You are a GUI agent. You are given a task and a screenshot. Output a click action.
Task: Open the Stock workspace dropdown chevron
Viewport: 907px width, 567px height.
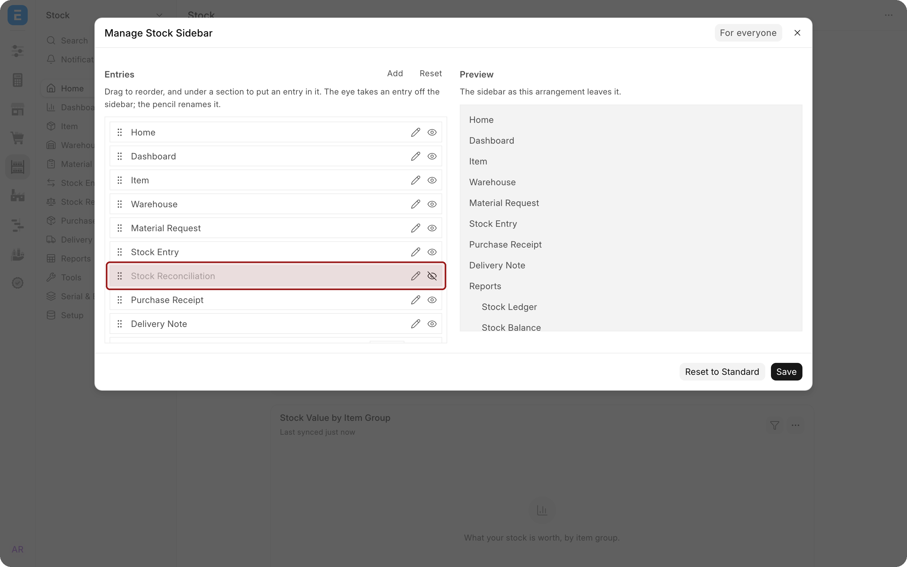tap(159, 15)
